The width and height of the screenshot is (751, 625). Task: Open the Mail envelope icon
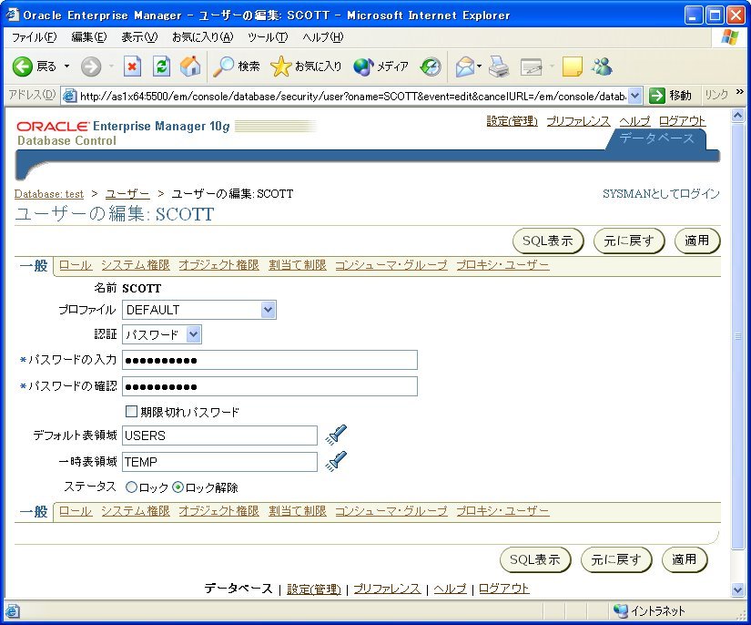click(465, 67)
